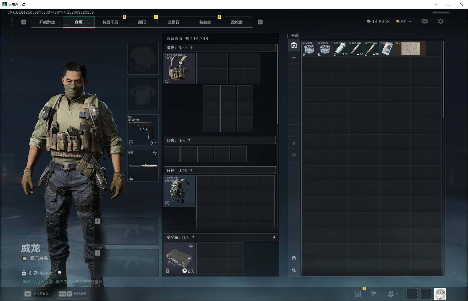Open the statistics bar chart icon
468x301 pixels.
click(358, 294)
